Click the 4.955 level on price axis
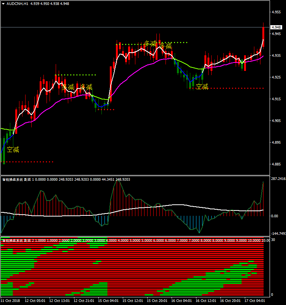This screenshot has height=305, width=286. pyautogui.click(x=276, y=12)
